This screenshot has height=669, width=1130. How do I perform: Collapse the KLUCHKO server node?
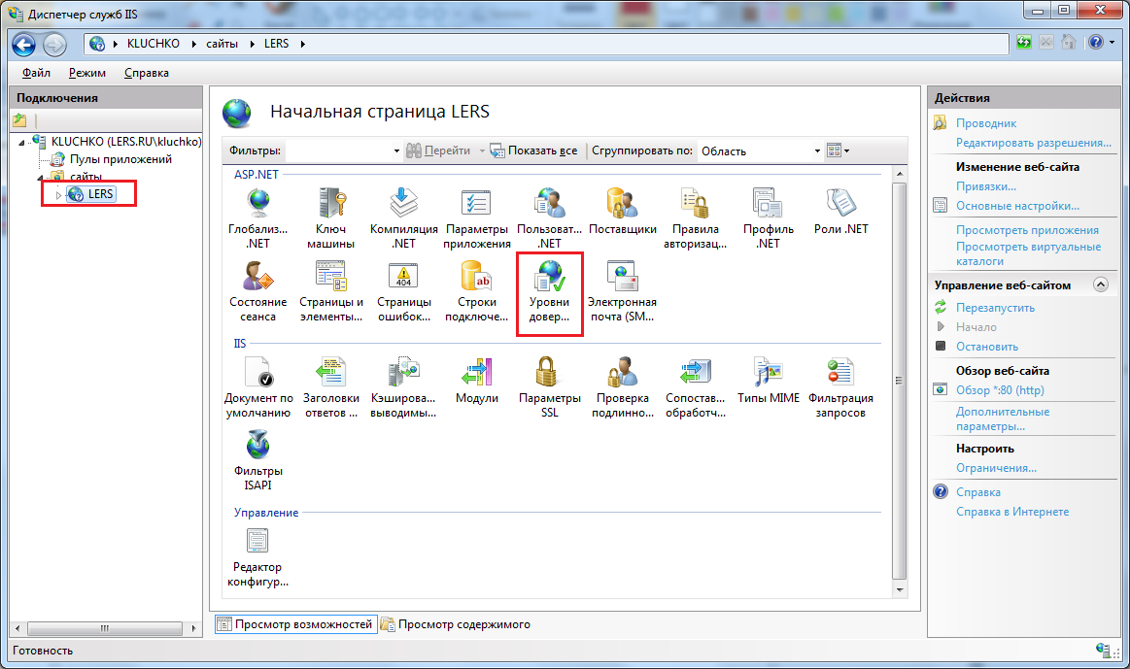point(21,143)
